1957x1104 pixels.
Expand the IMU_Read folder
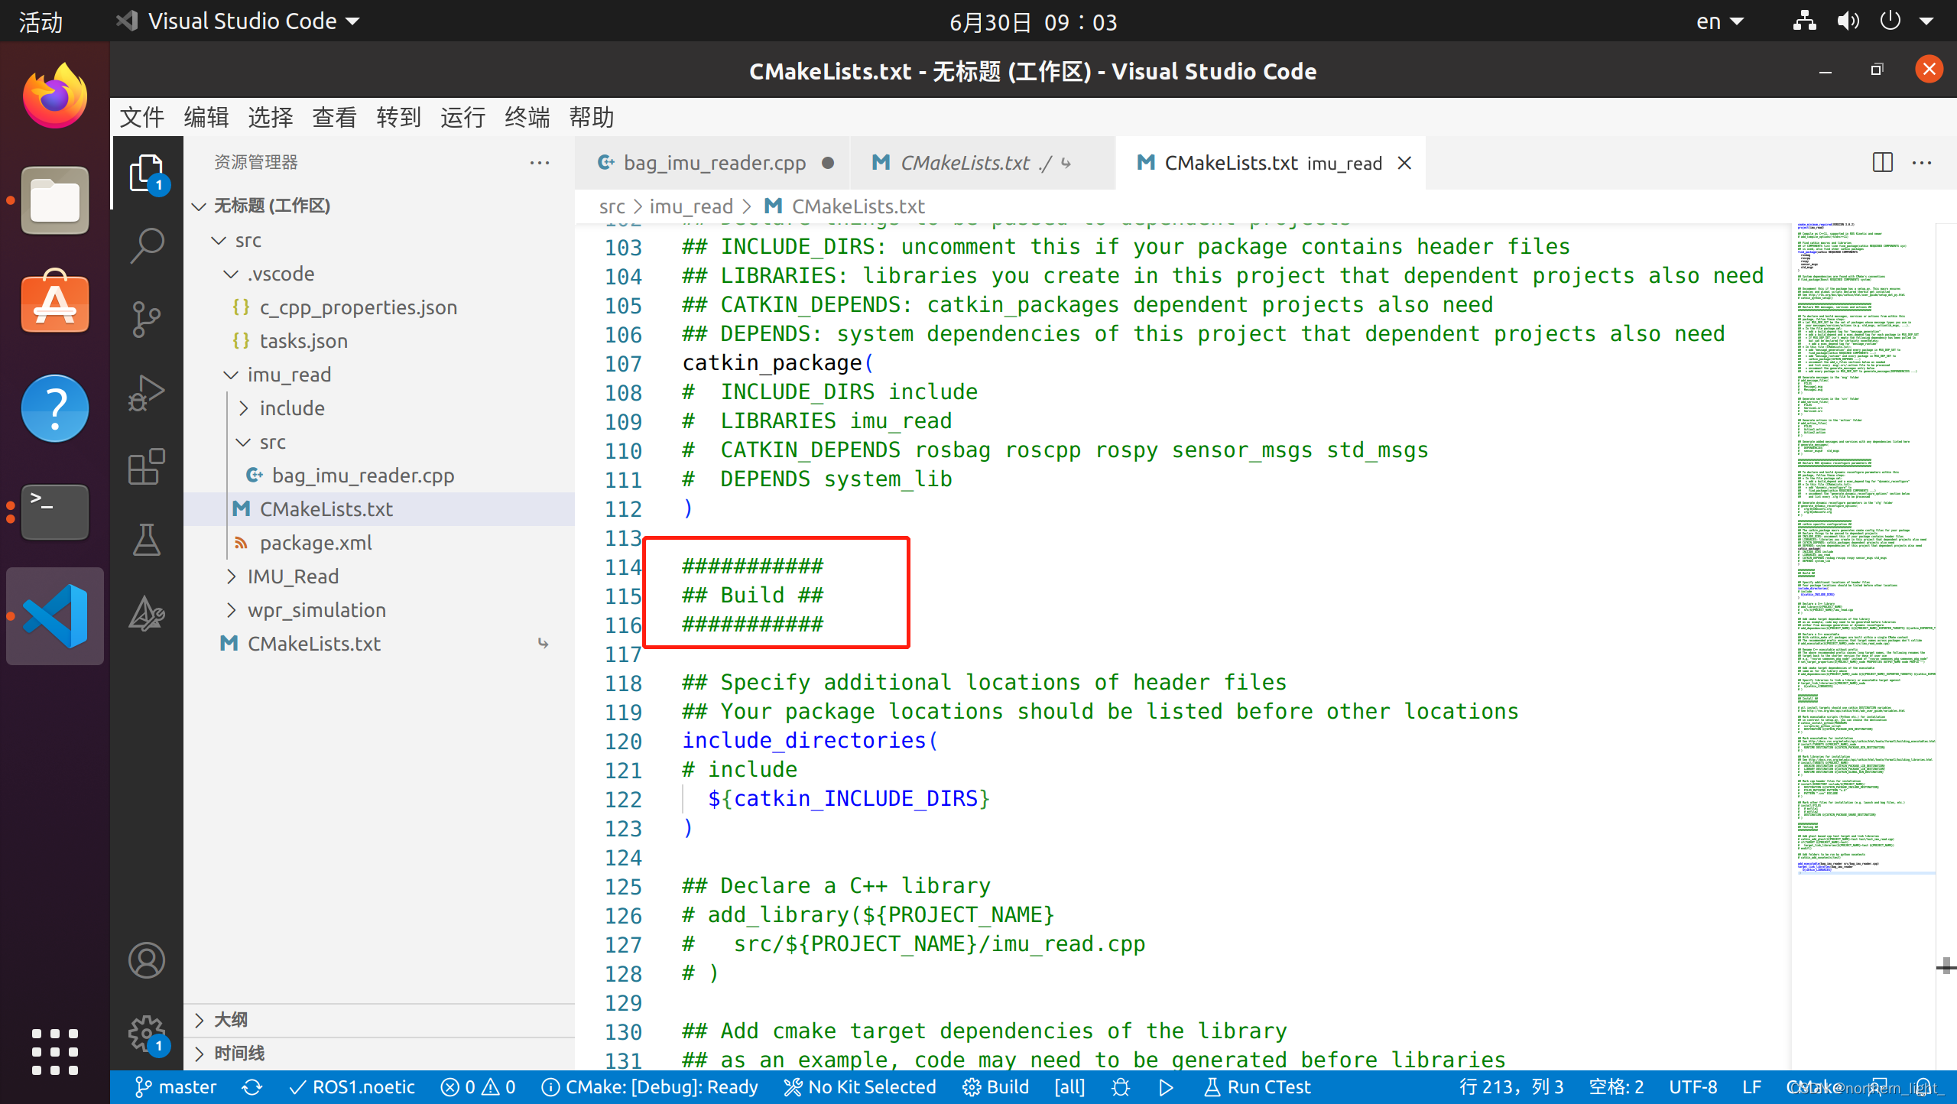[293, 576]
